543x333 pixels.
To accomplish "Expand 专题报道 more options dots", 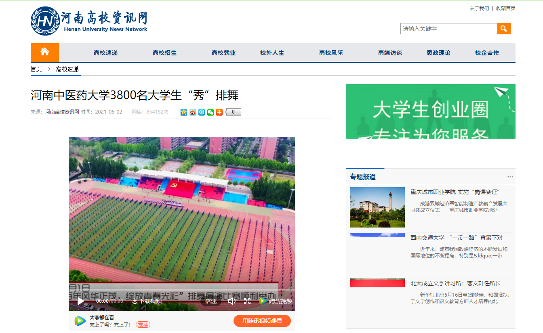I will click(x=510, y=177).
